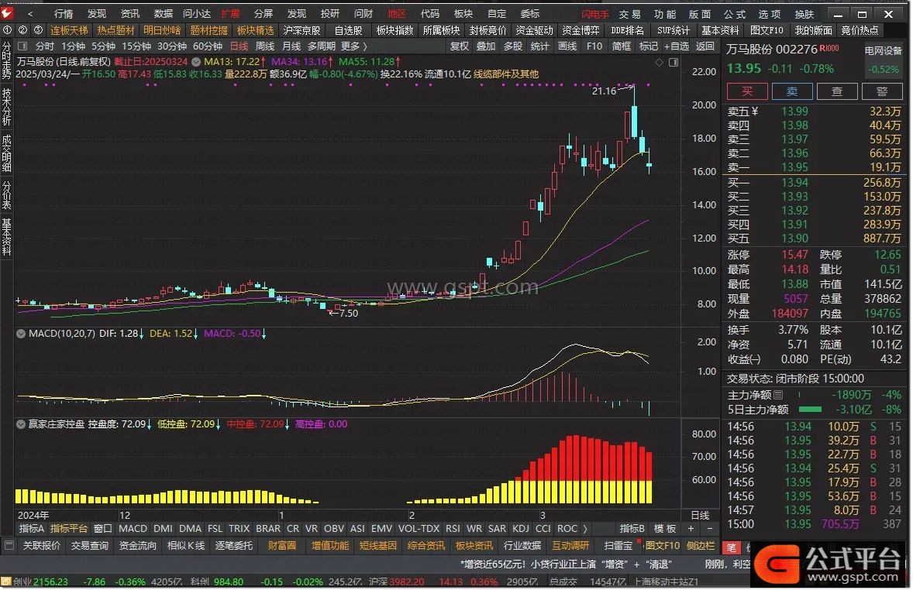
Task: Add stock via +自选 button
Action: [x=676, y=46]
